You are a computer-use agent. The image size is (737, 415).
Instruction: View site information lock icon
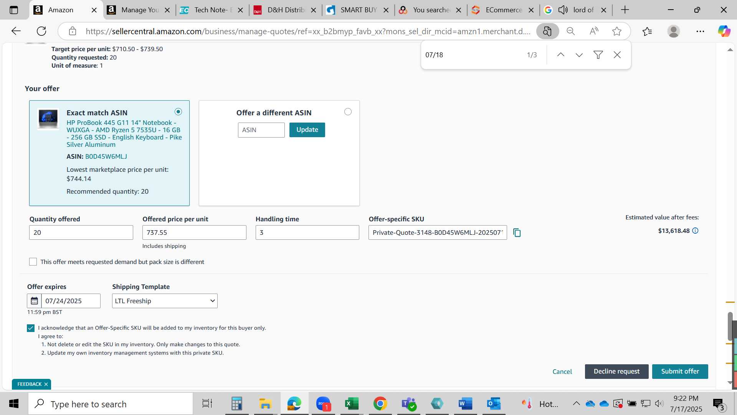pos(73,31)
